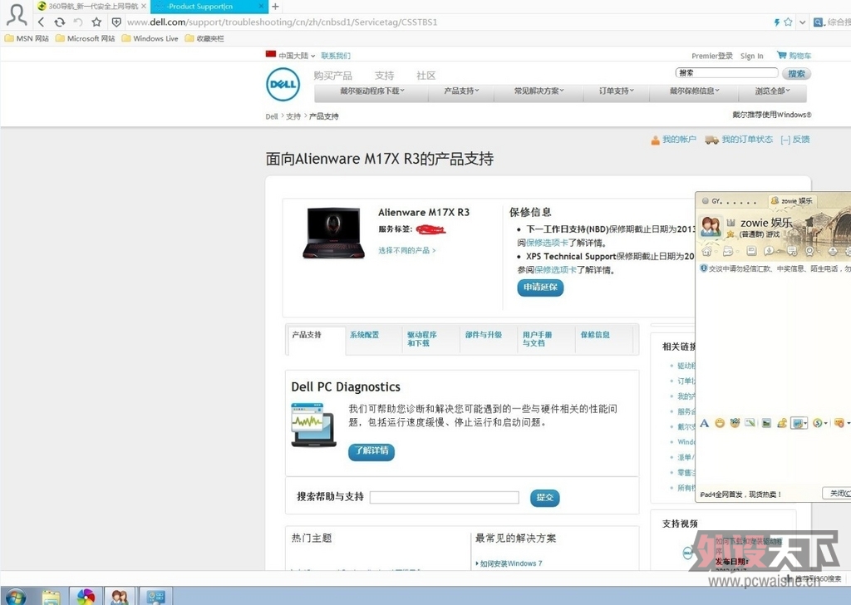Click the Premier登录 link
851x605 pixels.
click(x=711, y=56)
